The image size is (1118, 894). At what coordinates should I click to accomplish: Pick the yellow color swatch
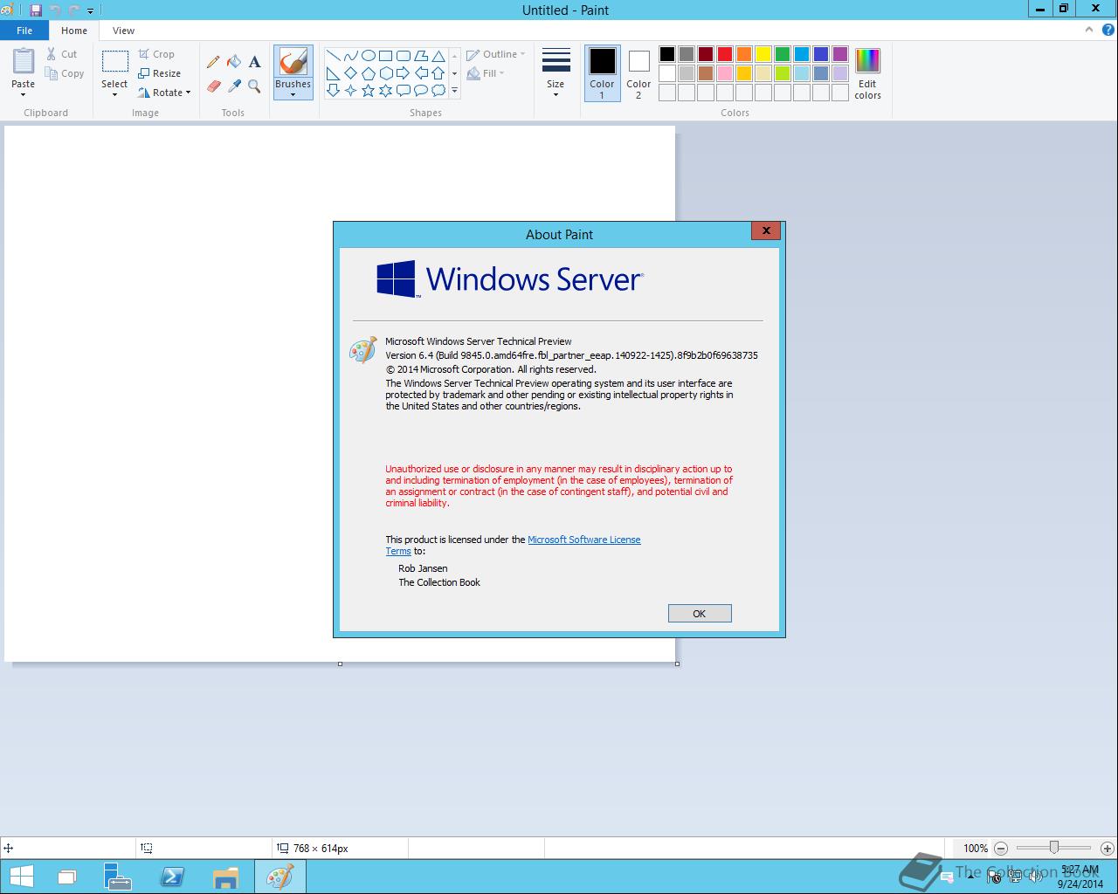[763, 54]
